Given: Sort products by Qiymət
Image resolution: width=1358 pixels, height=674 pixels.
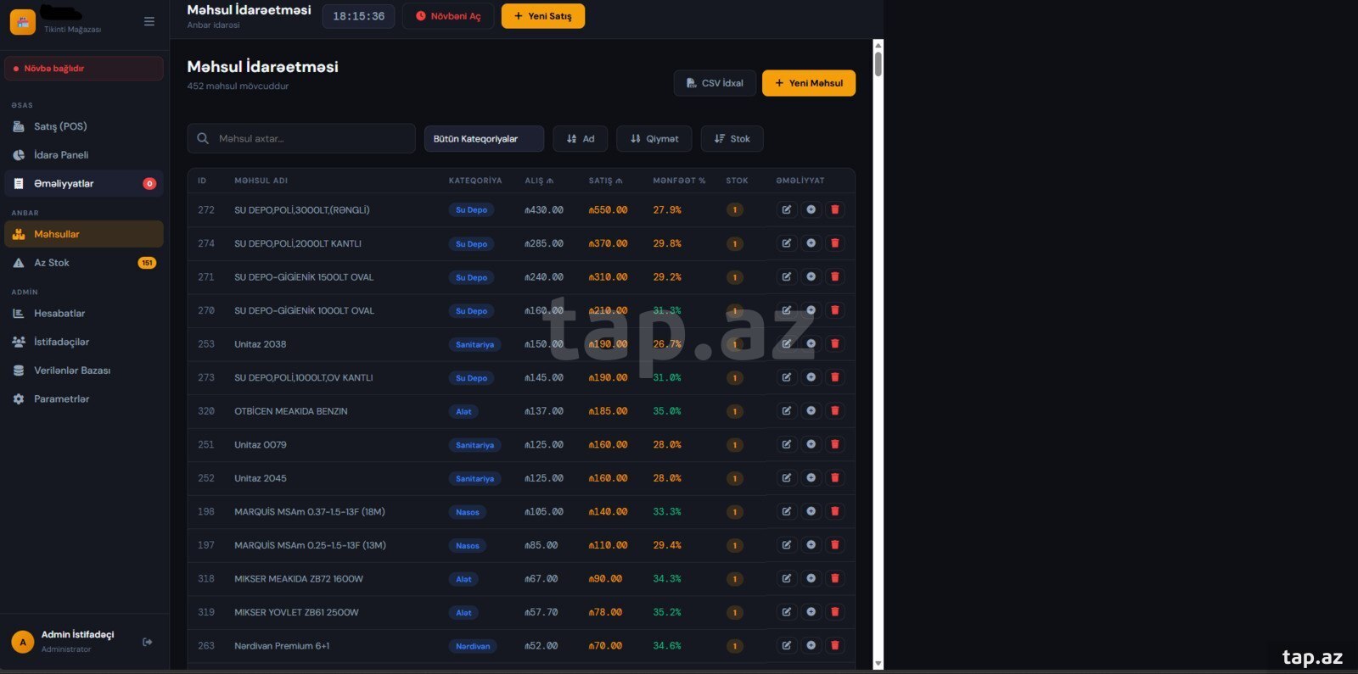Looking at the screenshot, I should [x=654, y=138].
